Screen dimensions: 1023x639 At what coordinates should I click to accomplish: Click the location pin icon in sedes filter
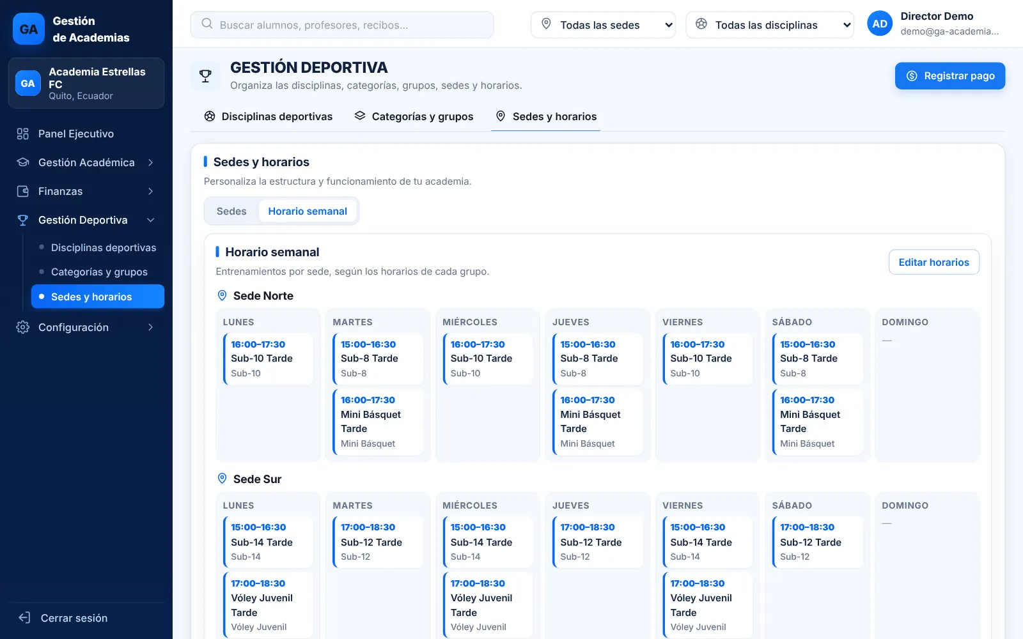546,24
